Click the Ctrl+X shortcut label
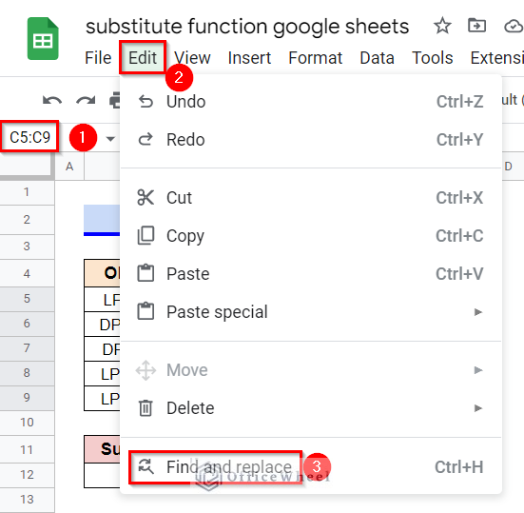This screenshot has height=513, width=524. 459,198
